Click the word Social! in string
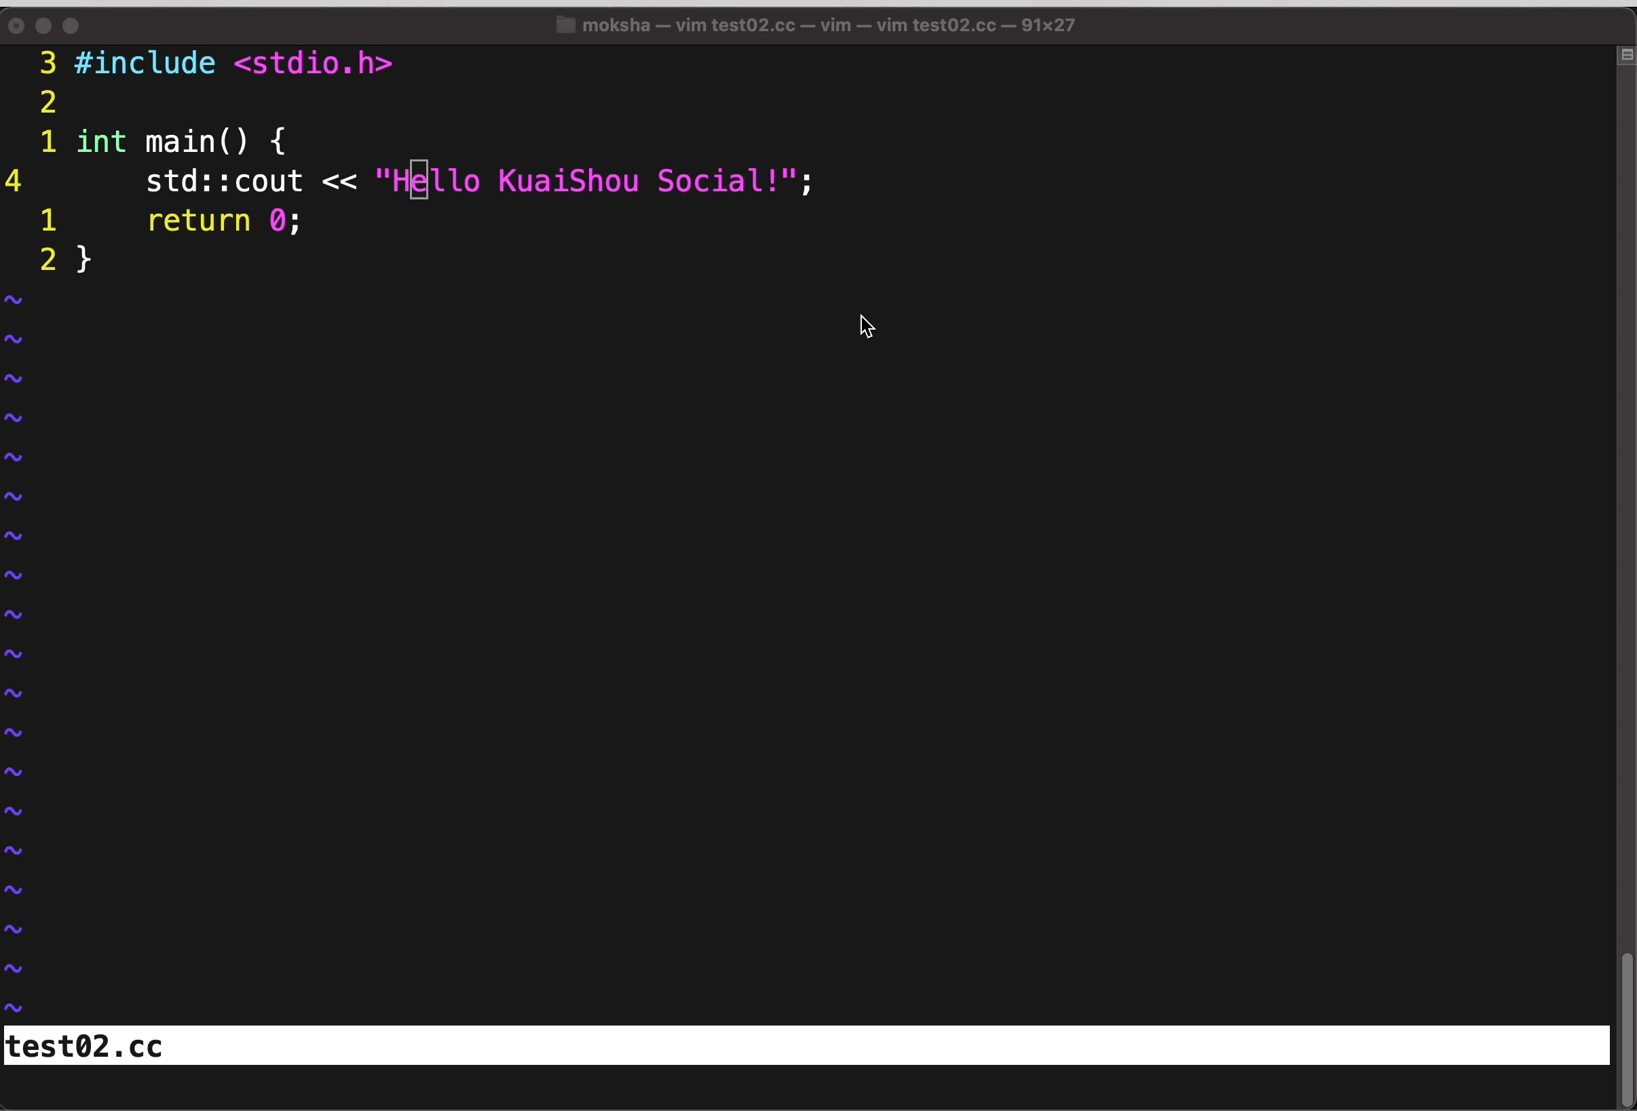This screenshot has width=1637, height=1111. (x=717, y=182)
